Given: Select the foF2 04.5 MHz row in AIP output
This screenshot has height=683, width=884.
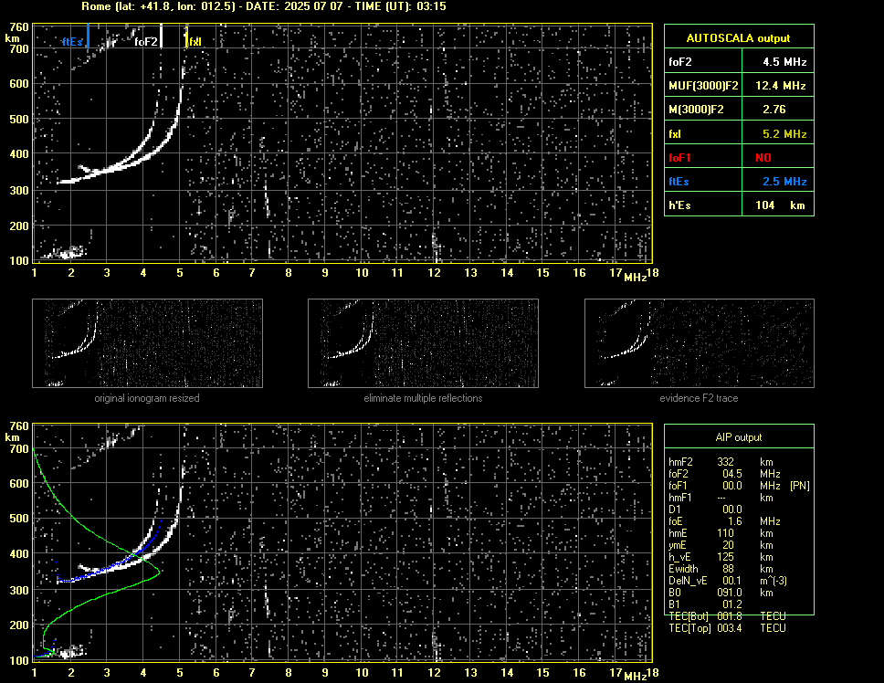Looking at the screenshot, I should point(724,473).
